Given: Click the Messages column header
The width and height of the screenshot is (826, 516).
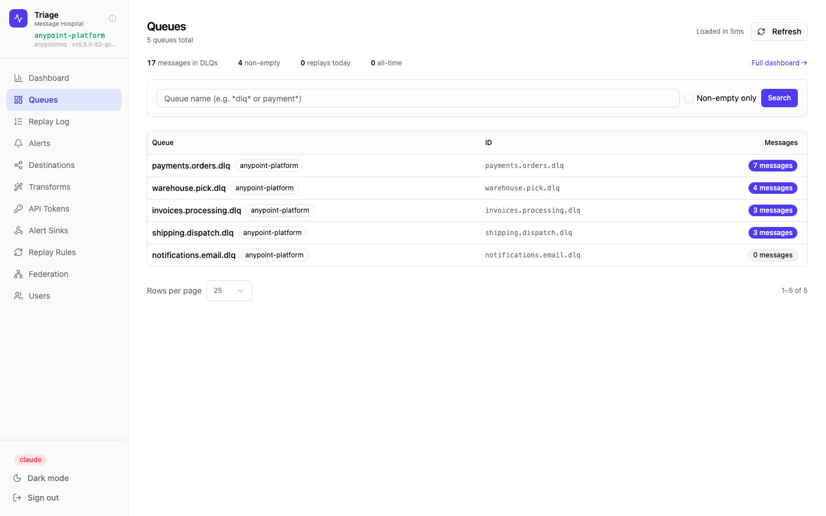Looking at the screenshot, I should coord(781,143).
